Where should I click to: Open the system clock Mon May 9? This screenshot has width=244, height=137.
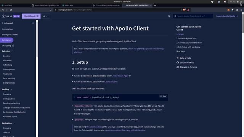122,2
